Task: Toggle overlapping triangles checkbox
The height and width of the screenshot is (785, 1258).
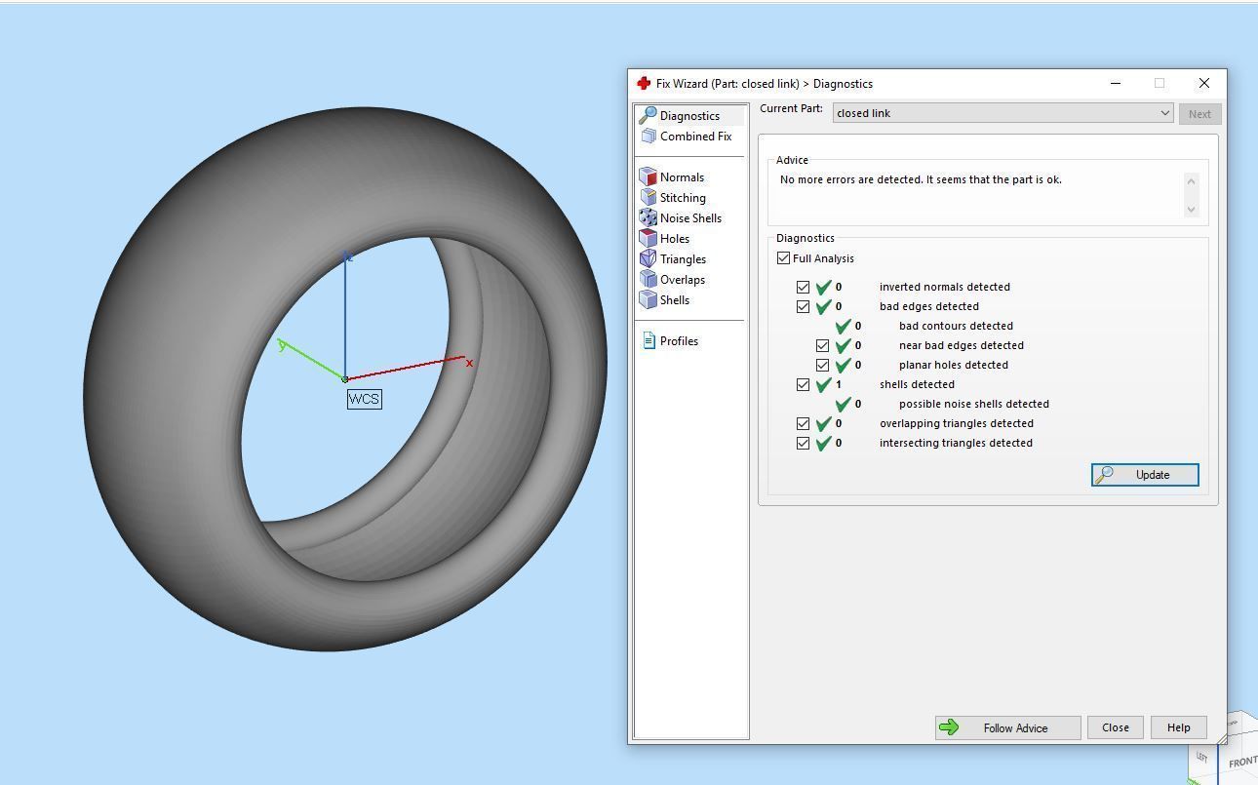Action: click(x=803, y=423)
